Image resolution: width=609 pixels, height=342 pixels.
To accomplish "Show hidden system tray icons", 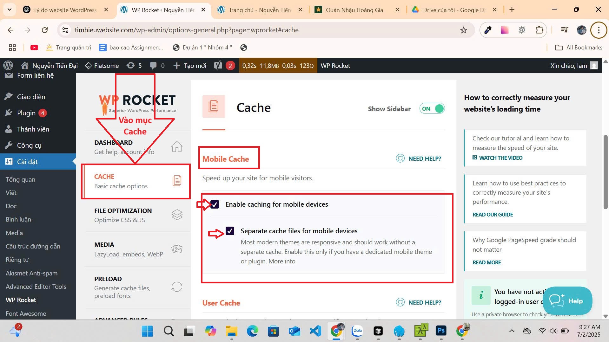I will [x=512, y=331].
